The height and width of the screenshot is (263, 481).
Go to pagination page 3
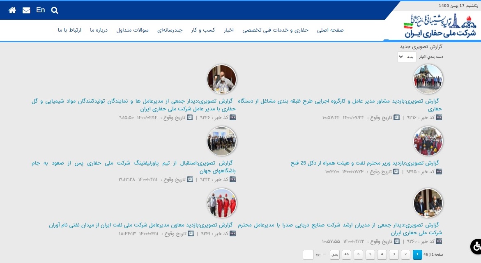394,254
